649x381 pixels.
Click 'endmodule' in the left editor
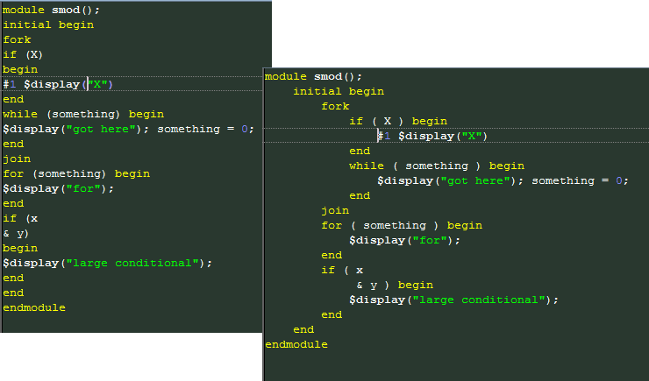click(34, 307)
